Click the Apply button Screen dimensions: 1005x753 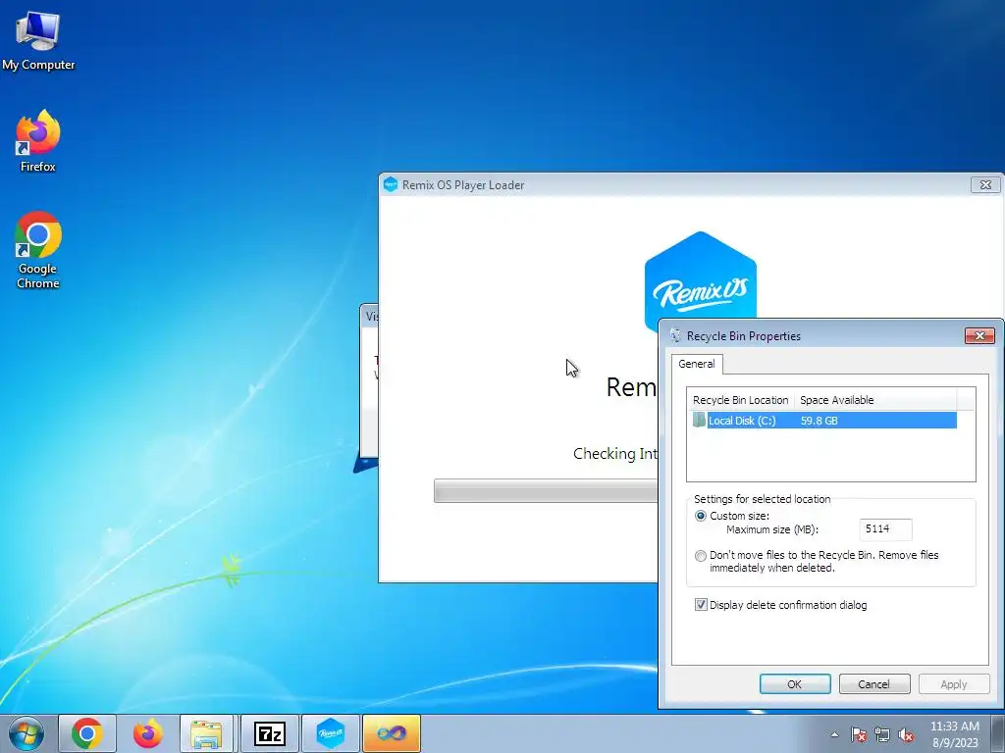tap(954, 683)
